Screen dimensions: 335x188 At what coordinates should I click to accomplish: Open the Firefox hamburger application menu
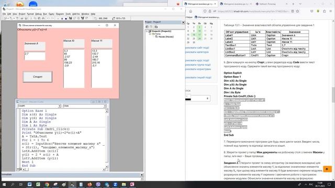331,11
